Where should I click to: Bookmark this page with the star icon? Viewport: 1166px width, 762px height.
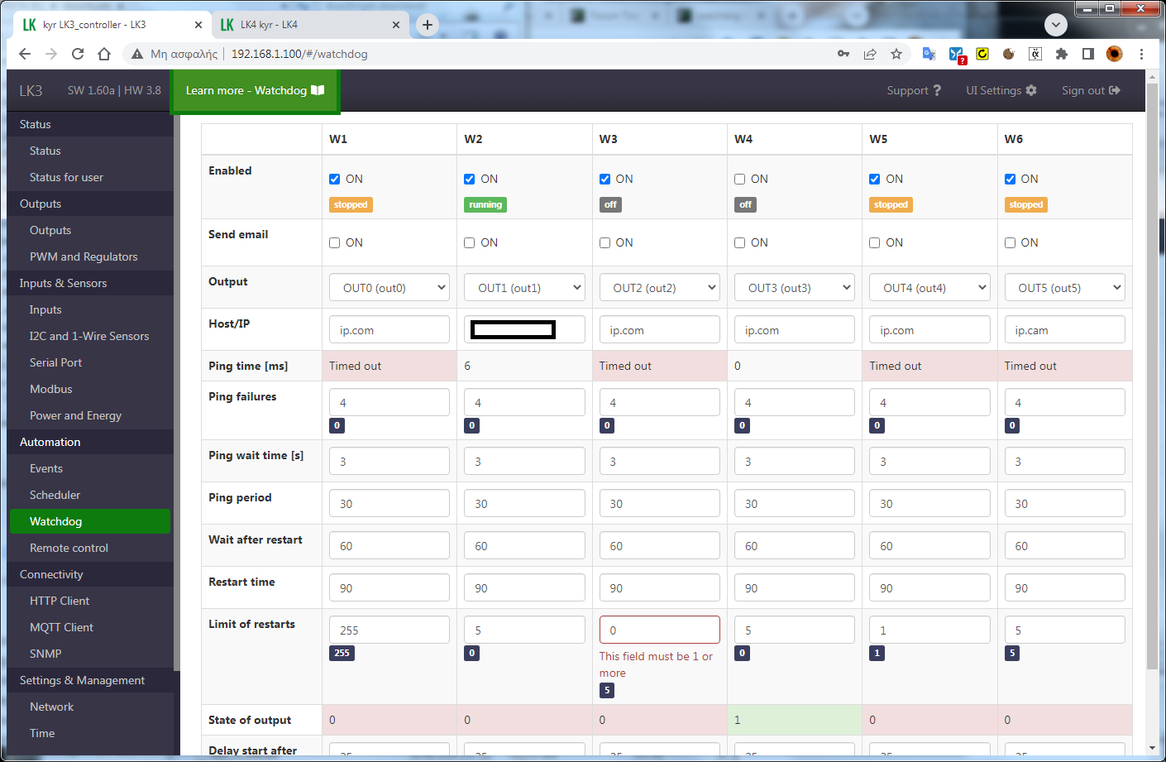pyautogui.click(x=896, y=54)
